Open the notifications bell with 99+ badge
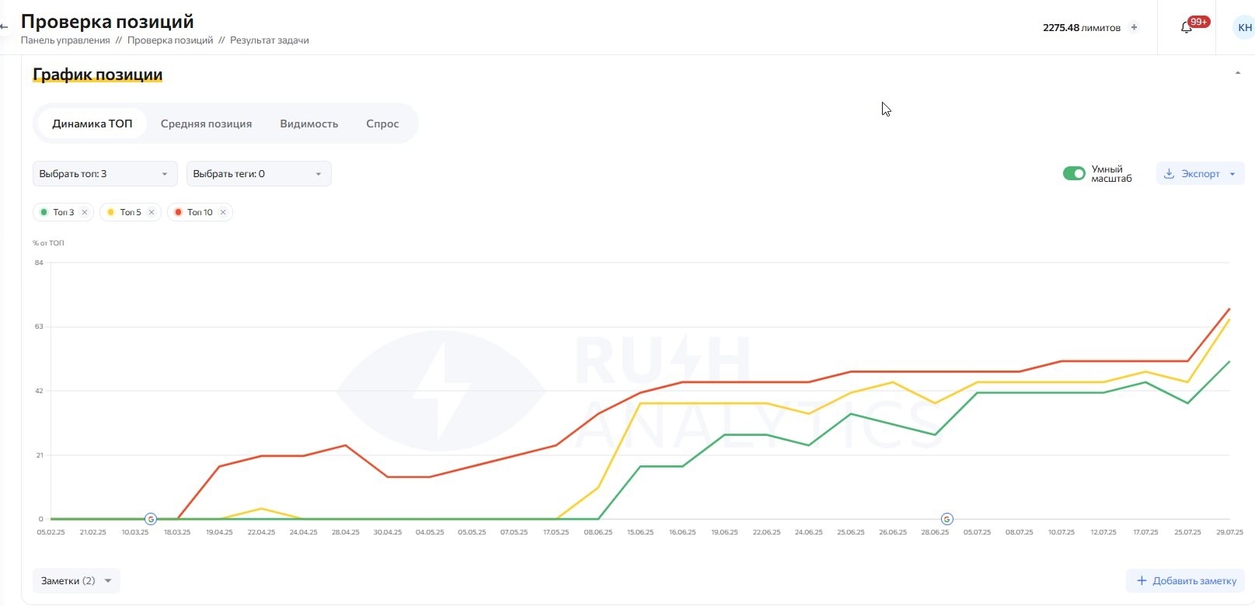The height and width of the screenshot is (606, 1255). point(1187,27)
